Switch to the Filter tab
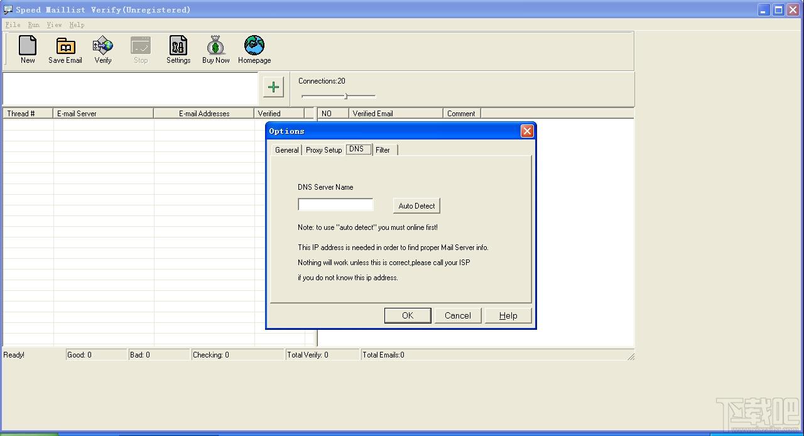The width and height of the screenshot is (804, 436). point(383,150)
